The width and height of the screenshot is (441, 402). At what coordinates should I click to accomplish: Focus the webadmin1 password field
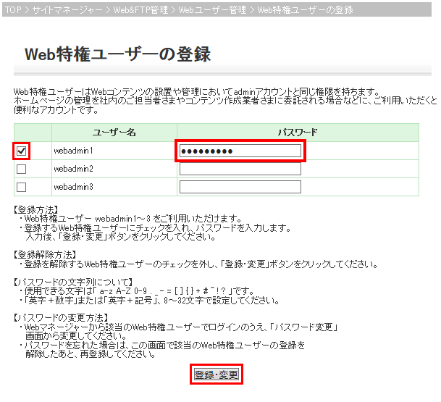[x=240, y=151]
